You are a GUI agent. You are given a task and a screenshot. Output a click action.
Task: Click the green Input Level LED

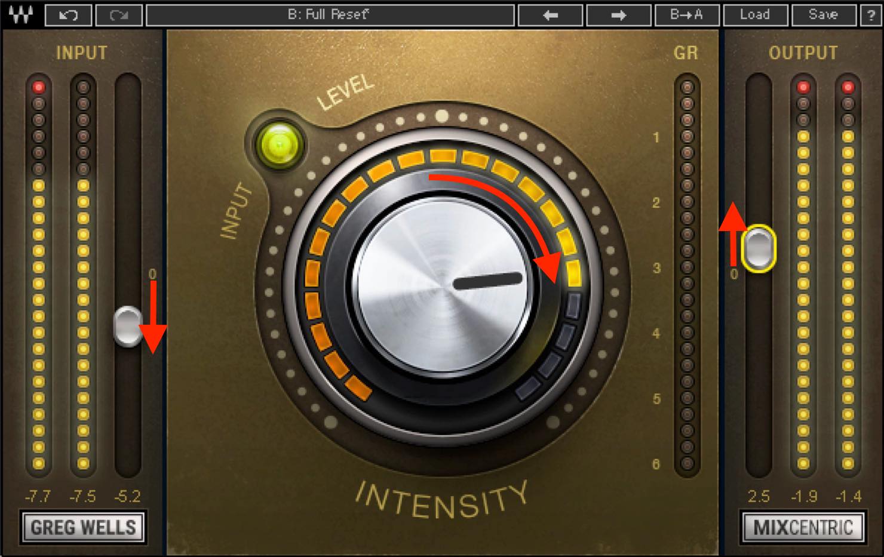(x=278, y=144)
